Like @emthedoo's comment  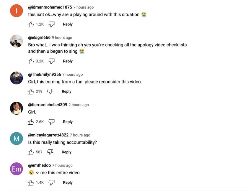(31, 183)
